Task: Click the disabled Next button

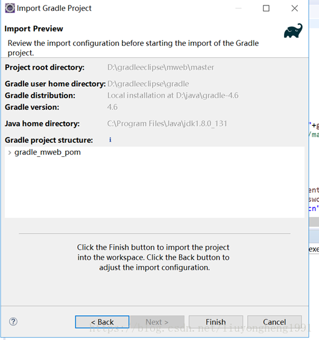Action: [157, 322]
